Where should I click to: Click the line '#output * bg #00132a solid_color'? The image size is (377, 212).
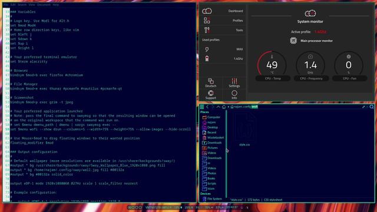pyautogui.click(x=42, y=174)
